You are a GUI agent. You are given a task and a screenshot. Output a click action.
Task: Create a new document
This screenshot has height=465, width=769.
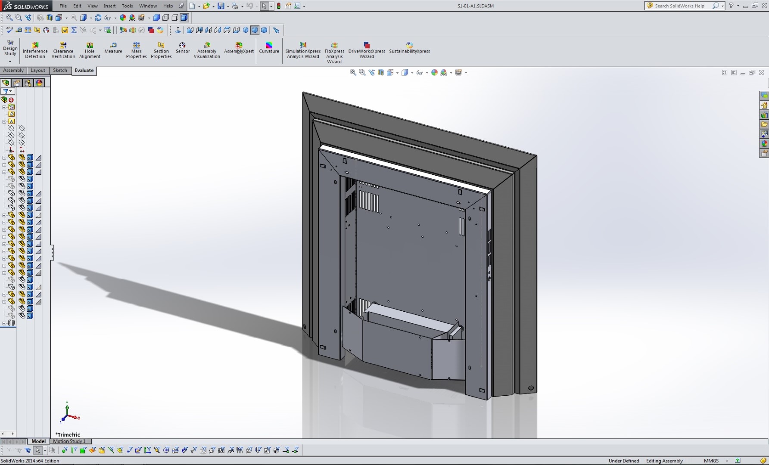192,6
